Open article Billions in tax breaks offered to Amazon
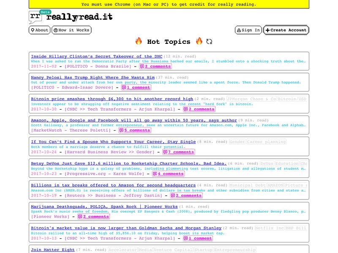This screenshot has height=253, width=338. (x=113, y=185)
